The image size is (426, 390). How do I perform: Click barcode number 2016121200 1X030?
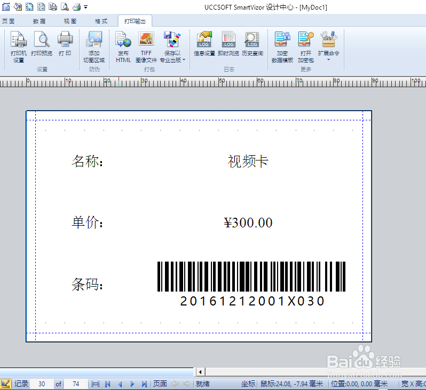(x=253, y=301)
